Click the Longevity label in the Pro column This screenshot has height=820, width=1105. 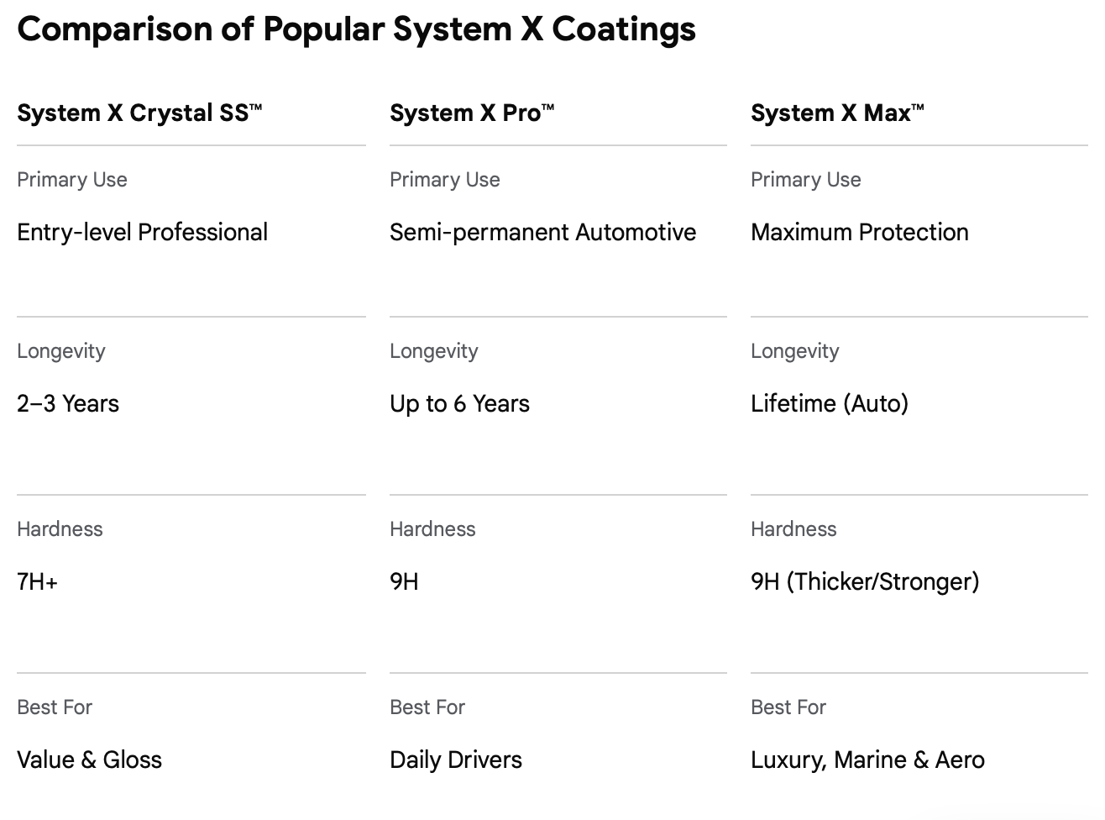(433, 351)
